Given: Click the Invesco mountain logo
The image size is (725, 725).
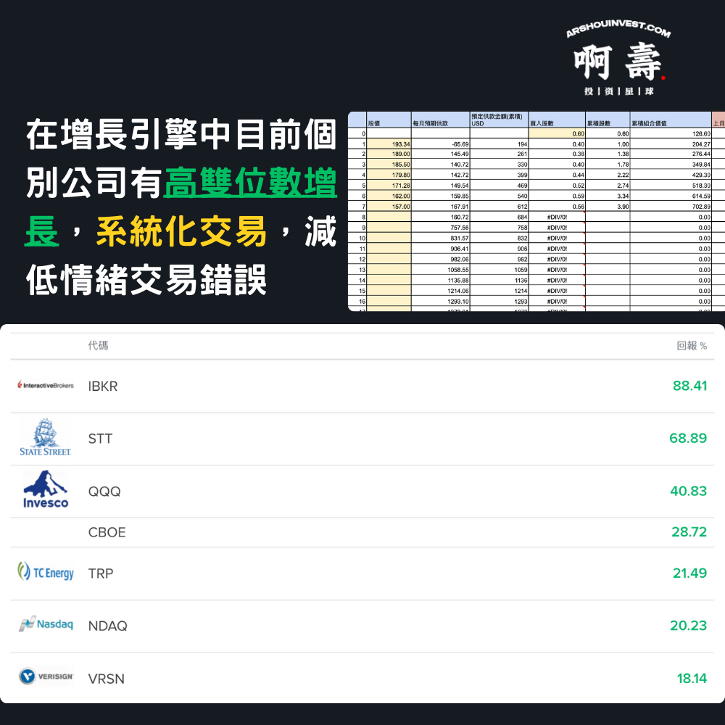Looking at the screenshot, I should pos(45,489).
